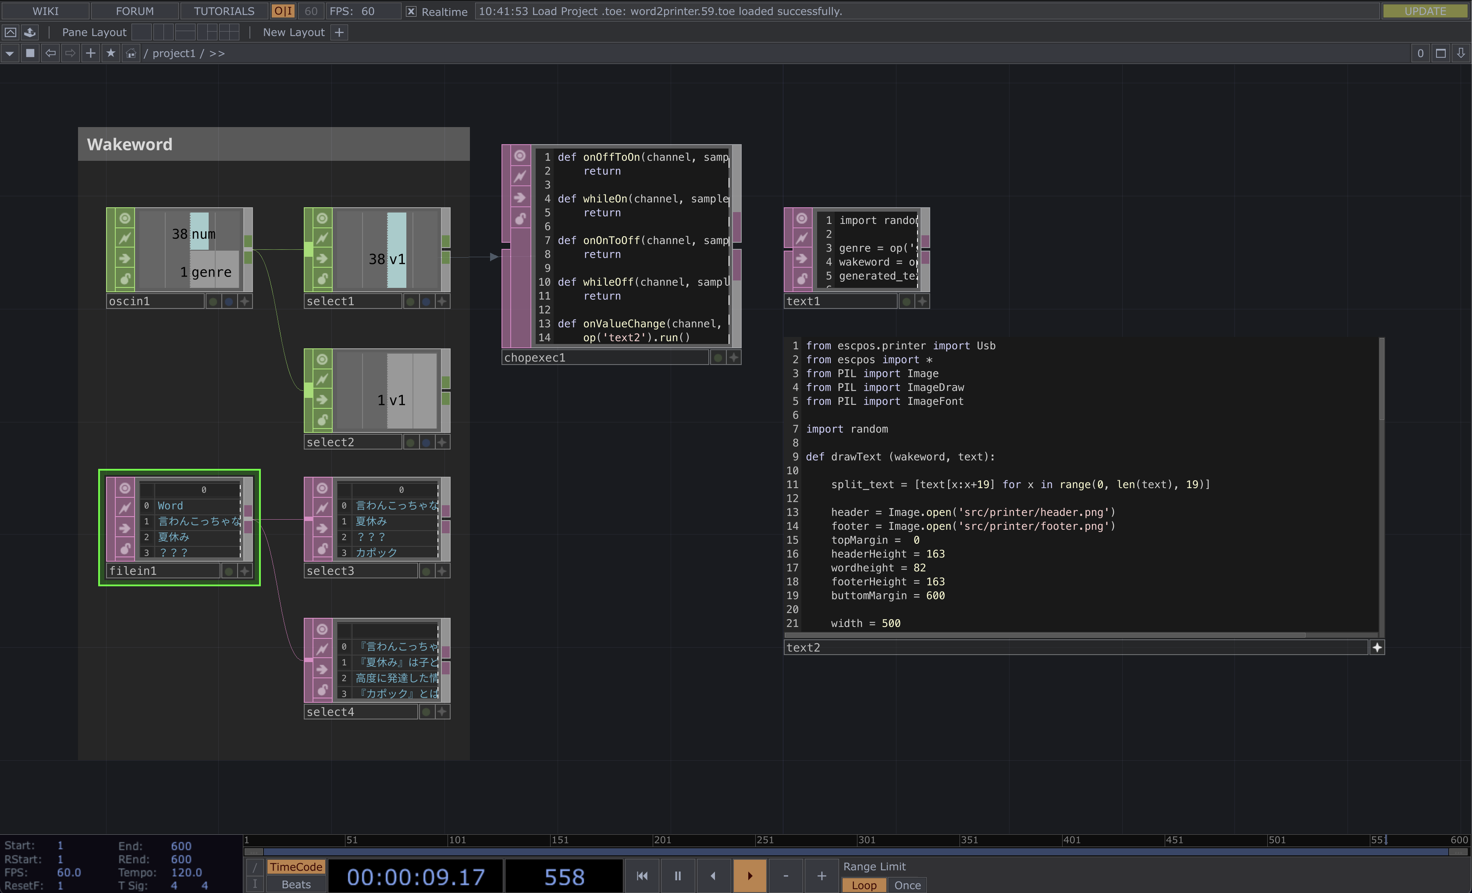1472x893 pixels.
Task: Click the add plus icon on chopexec1 footer
Action: tap(734, 357)
